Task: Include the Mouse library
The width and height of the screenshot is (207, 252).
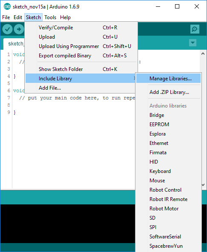Action: point(168,181)
